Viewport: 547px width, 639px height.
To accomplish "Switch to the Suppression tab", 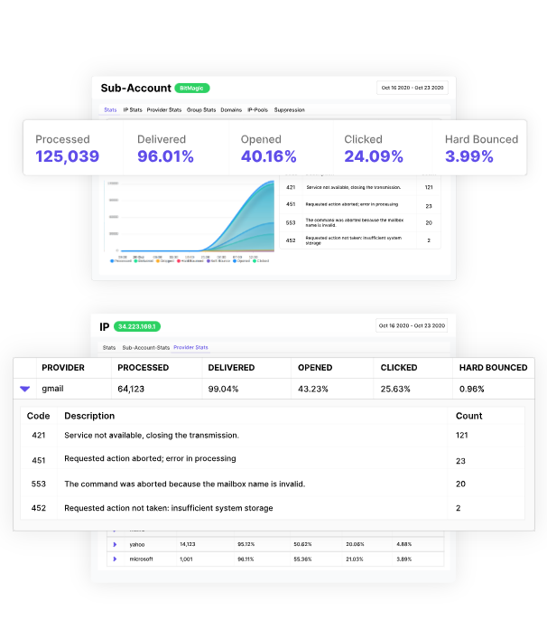I will tap(289, 110).
